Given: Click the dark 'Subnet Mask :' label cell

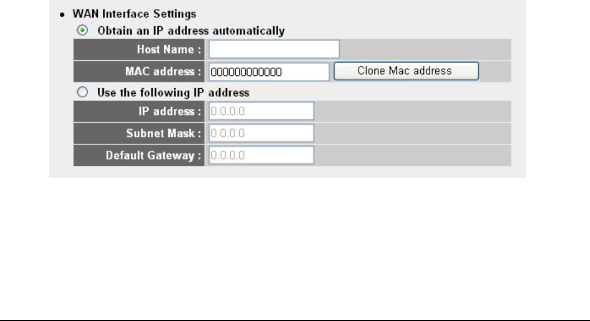Looking at the screenshot, I should (x=139, y=133).
